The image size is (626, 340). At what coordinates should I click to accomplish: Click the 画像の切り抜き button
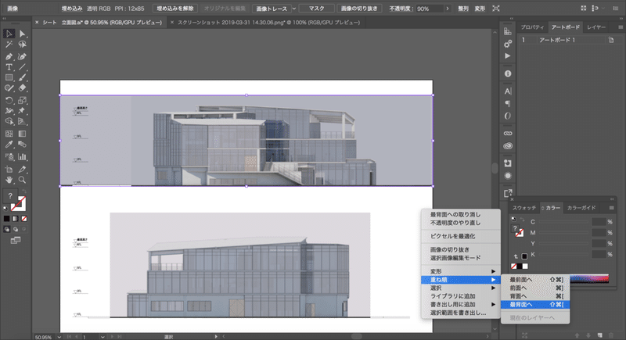[359, 9]
